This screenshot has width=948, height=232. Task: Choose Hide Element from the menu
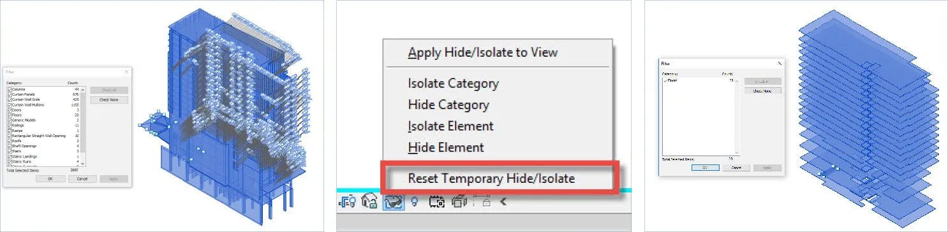tap(446, 147)
